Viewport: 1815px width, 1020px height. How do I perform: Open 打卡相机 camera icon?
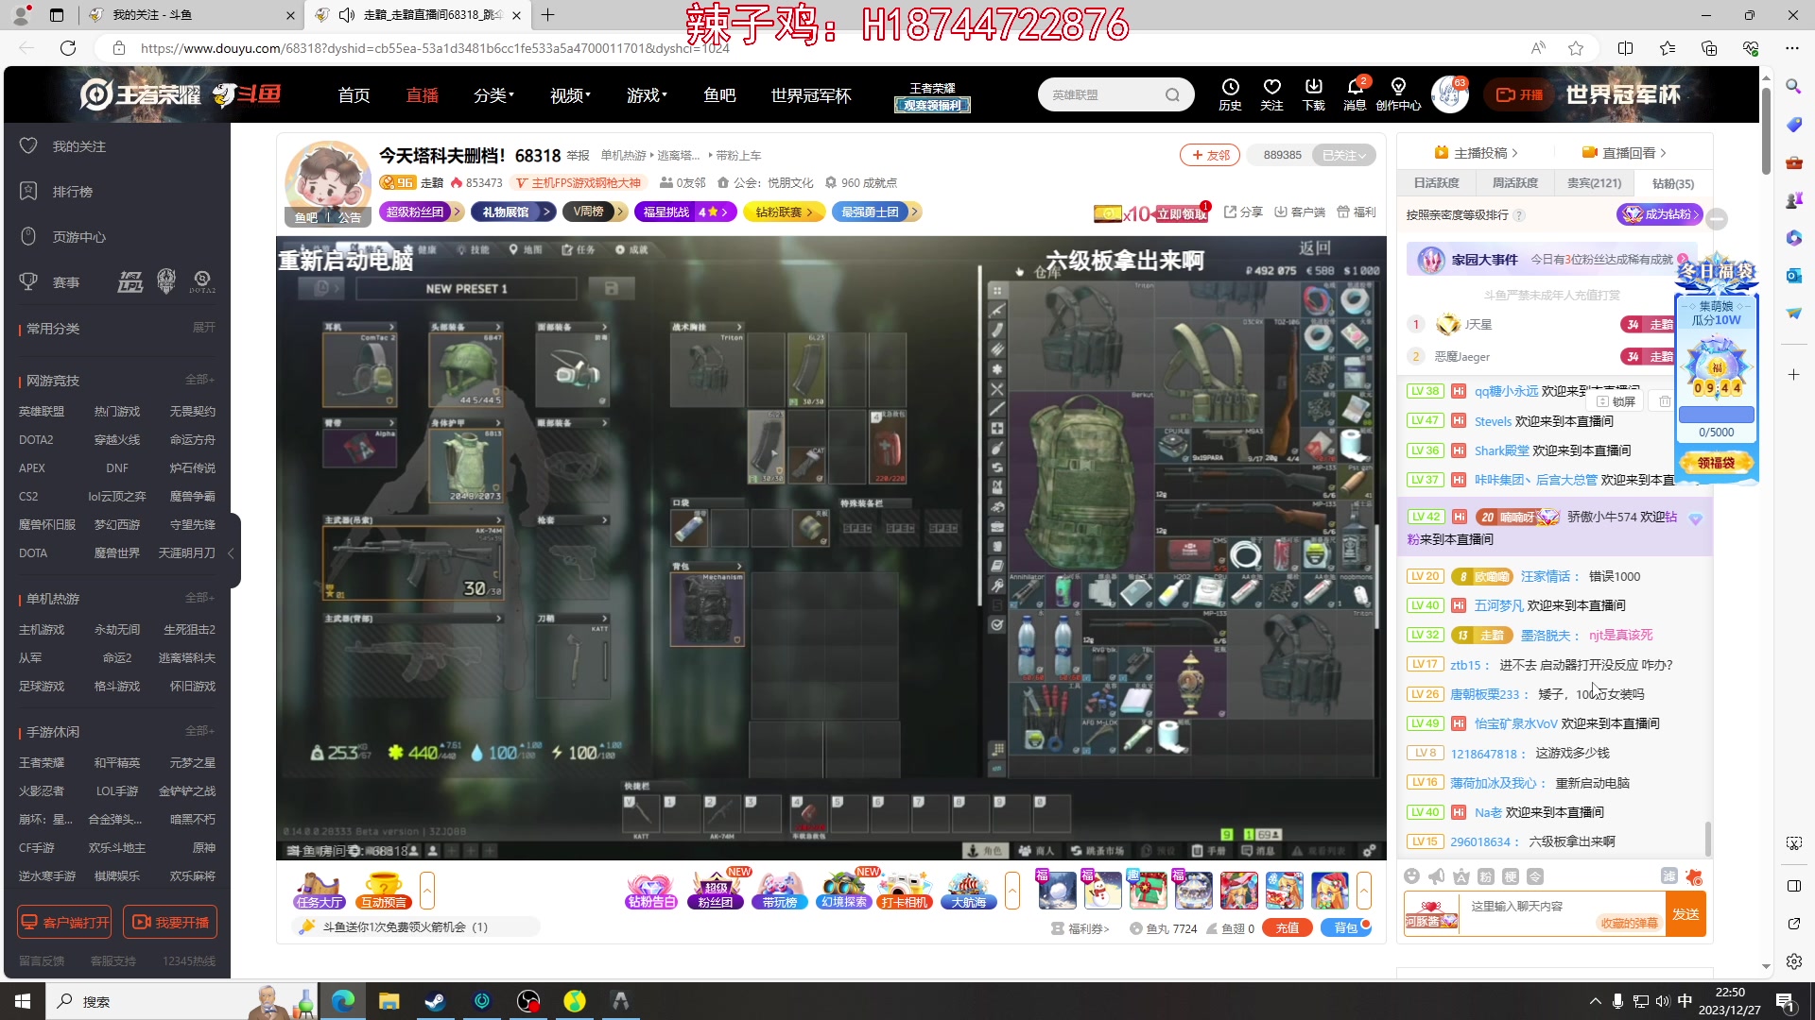[x=906, y=891]
